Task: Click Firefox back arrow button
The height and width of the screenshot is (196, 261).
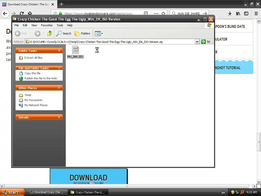Action: click(5, 13)
